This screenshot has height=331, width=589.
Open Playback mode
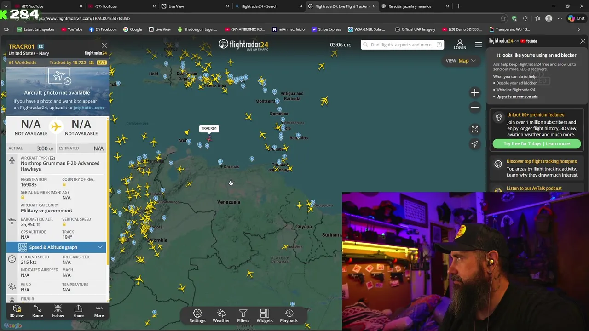tap(289, 316)
